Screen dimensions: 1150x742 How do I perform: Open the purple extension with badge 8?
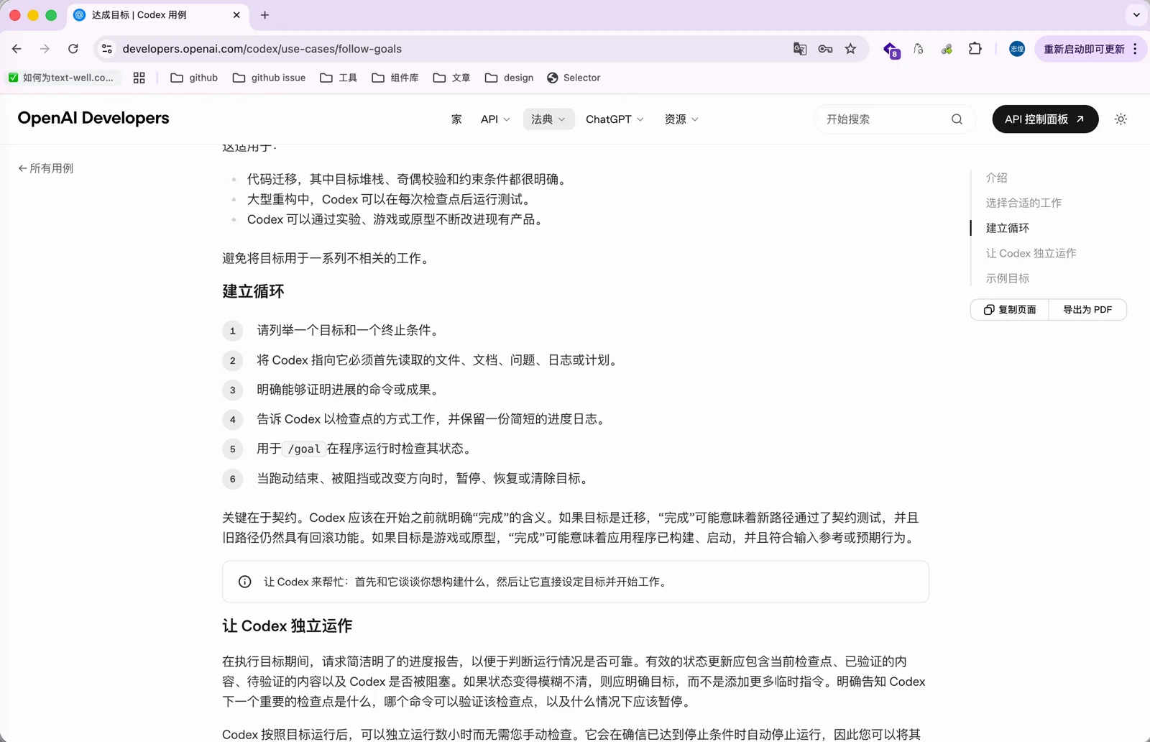[891, 50]
